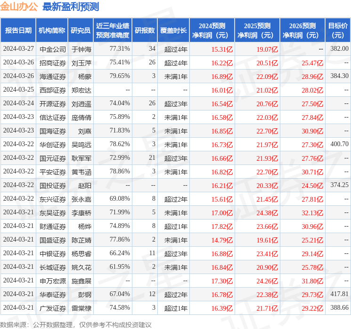Click analyst name 黄韦涵
Screen dimensions: 351x329
pos(82,172)
